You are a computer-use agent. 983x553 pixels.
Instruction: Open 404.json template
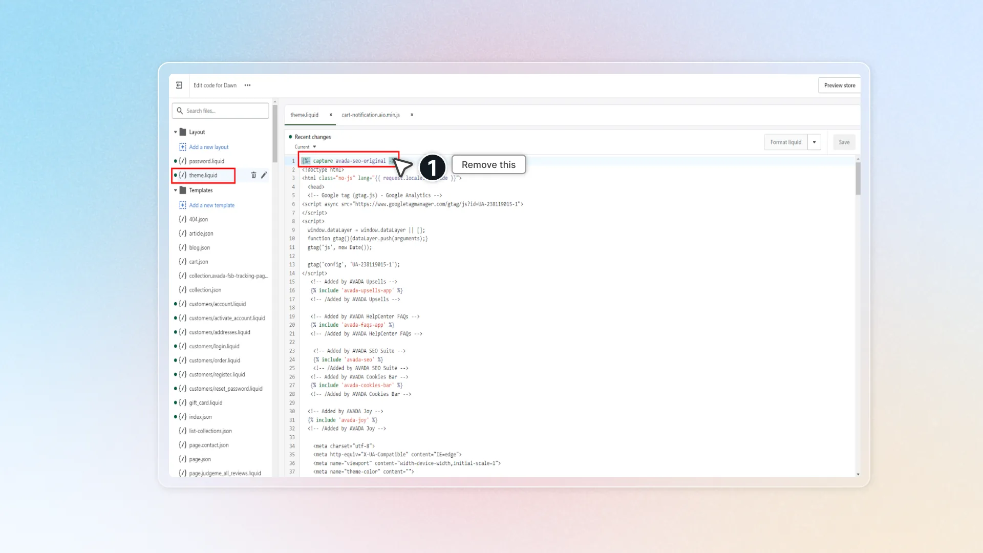[199, 220]
